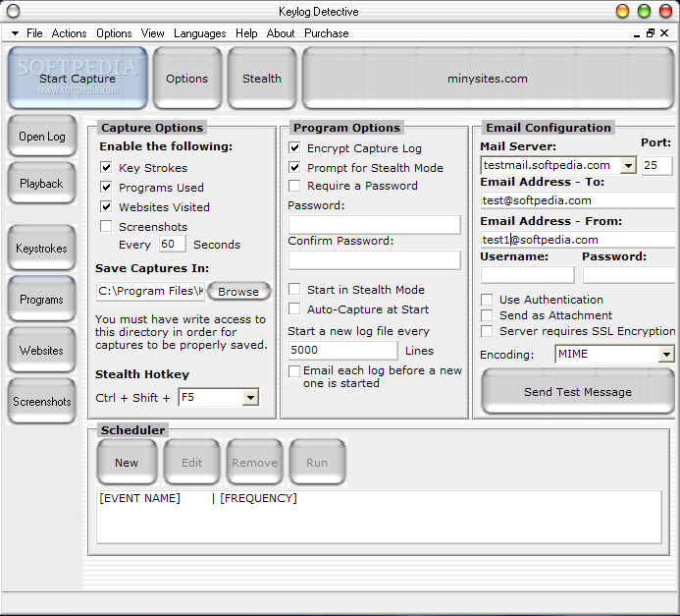Uncheck the Websites Visited checkbox
The height and width of the screenshot is (616, 680).
[x=106, y=206]
